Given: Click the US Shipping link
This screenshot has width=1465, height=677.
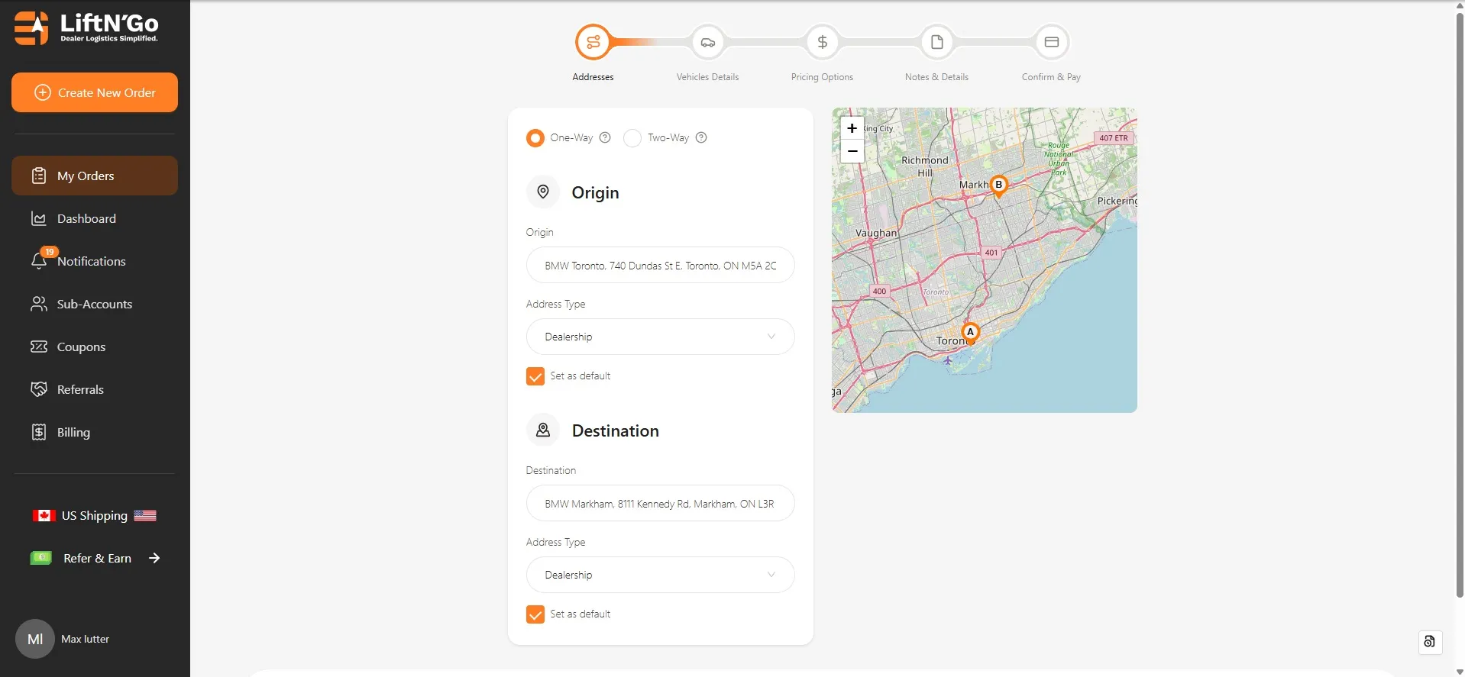Looking at the screenshot, I should [95, 515].
